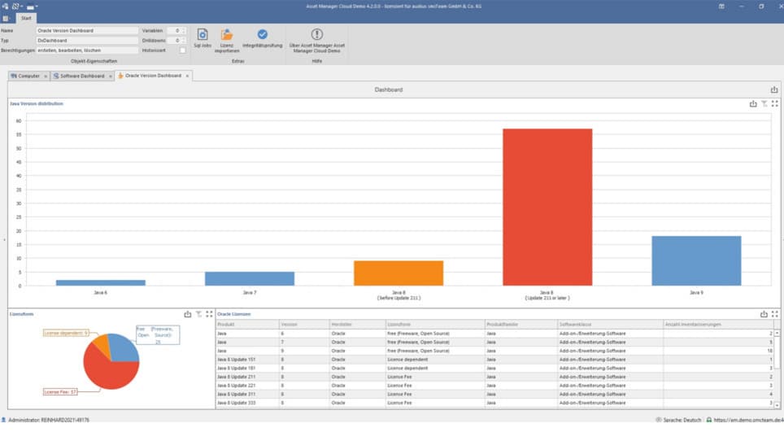Screen dimensions: 784x441
Task: Select the Java 8 Update 311 row
Action: coord(494,394)
